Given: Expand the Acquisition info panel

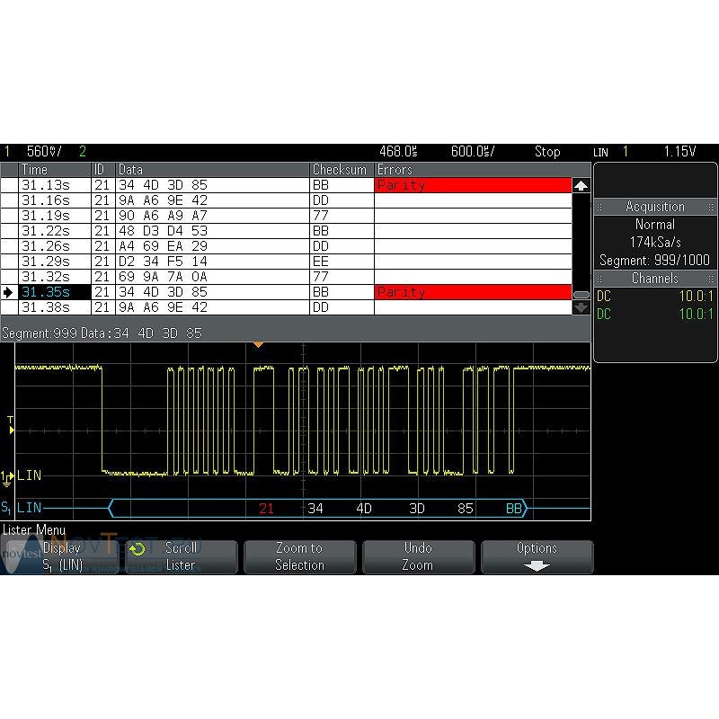Looking at the screenshot, I should tap(654, 207).
